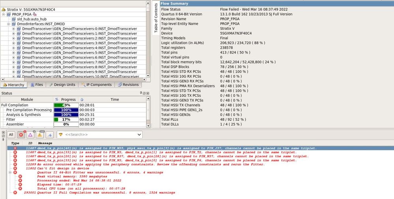Select 'Flow Failed' flow status value
The width and height of the screenshot is (394, 199).
(x=254, y=9)
